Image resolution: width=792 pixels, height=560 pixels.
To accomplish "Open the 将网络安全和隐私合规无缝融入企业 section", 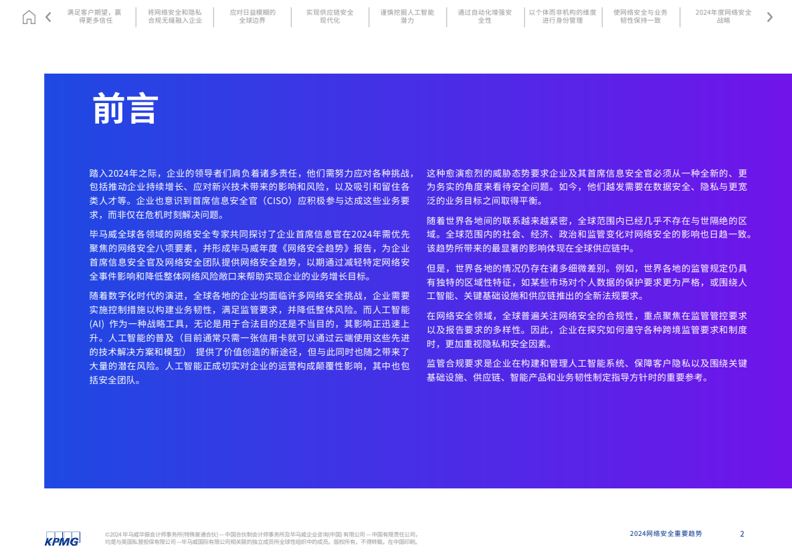I will click(x=175, y=16).
